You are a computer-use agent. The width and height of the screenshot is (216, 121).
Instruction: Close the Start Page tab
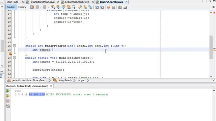23,2
